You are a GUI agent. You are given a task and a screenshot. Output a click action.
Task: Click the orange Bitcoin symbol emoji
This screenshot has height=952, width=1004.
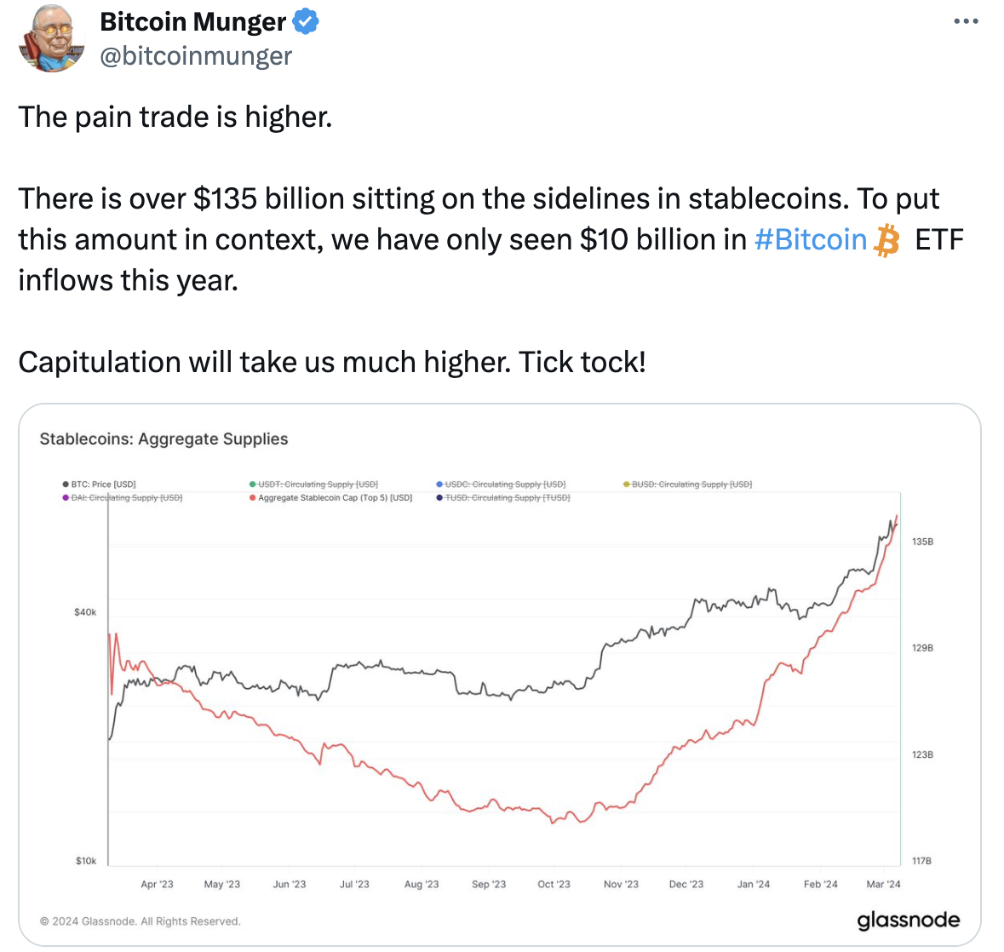[x=886, y=240]
